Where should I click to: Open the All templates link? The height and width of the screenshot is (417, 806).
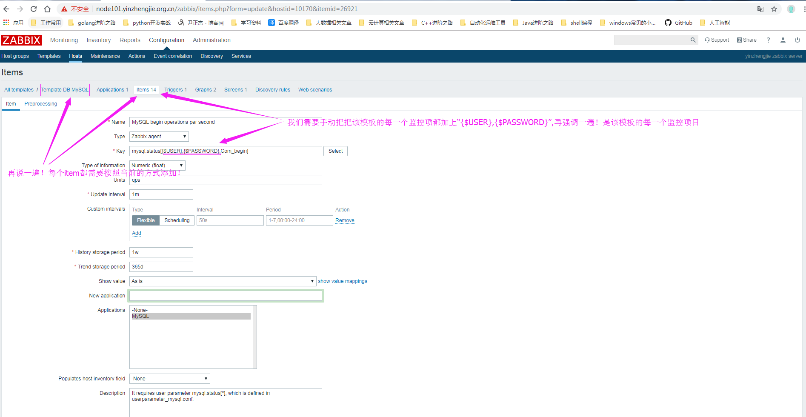point(19,90)
